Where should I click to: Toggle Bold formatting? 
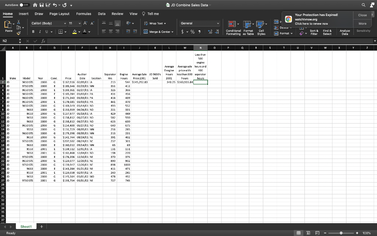click(34, 32)
